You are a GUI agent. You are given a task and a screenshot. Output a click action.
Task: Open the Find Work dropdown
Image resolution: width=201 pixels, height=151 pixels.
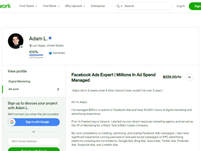51,6
